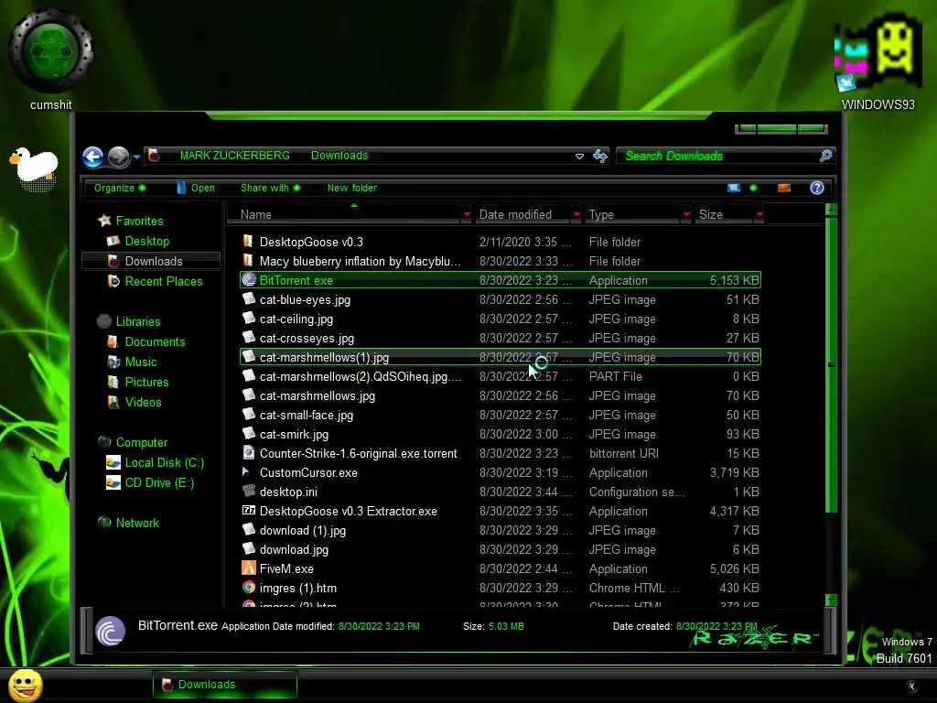The image size is (937, 703).
Task: Select the cat-ceiling.jpg file icon
Action: click(249, 318)
